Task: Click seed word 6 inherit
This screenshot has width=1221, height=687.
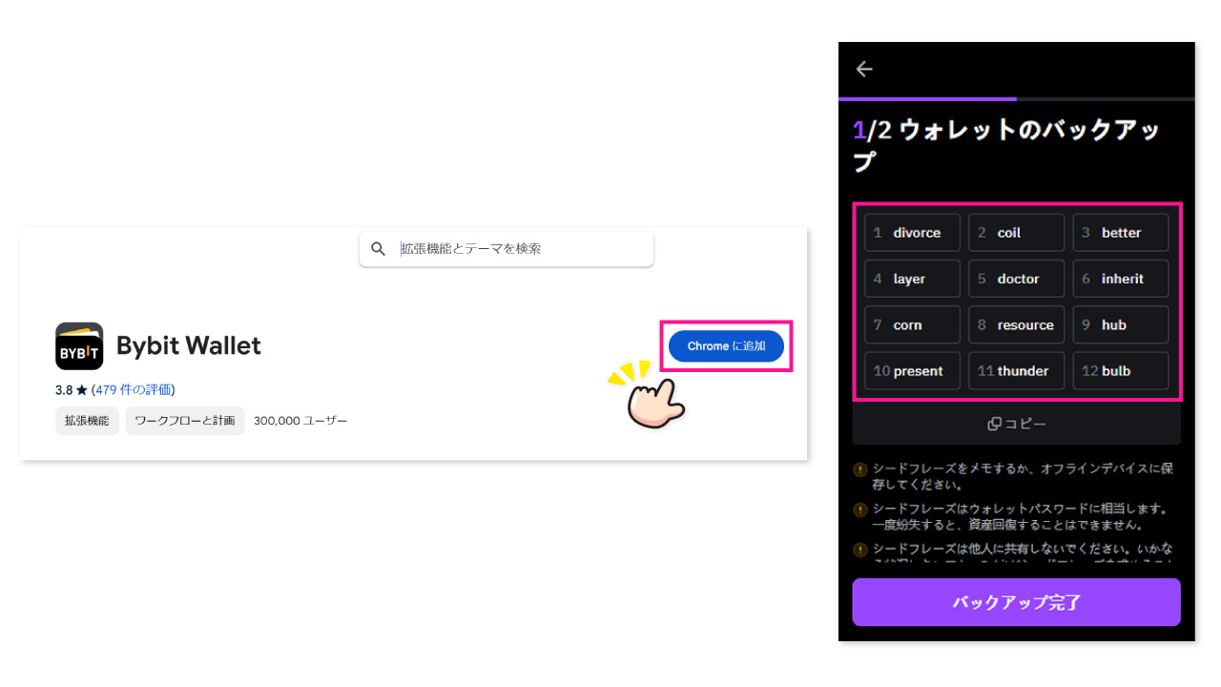Action: click(1121, 279)
